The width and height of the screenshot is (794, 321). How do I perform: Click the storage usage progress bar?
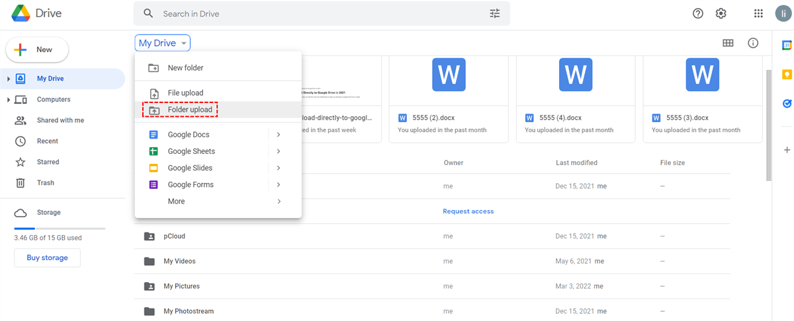click(x=60, y=228)
